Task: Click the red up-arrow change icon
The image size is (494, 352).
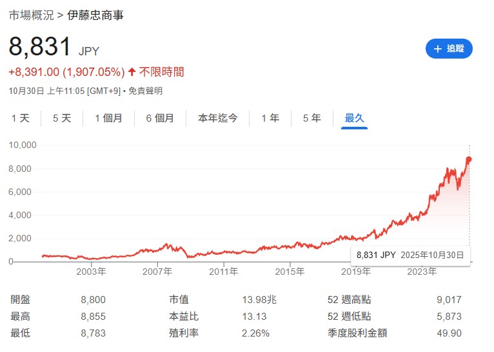Action: coord(132,72)
